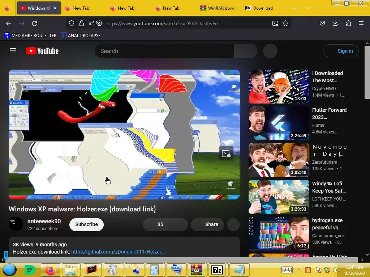This screenshot has height=277, width=370.
Task: Open Firefox from the taskbar
Action: point(51,270)
